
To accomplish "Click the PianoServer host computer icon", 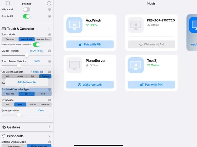I will (74, 65).
